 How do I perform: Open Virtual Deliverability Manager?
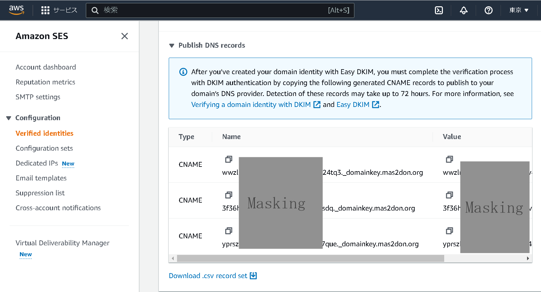(63, 243)
